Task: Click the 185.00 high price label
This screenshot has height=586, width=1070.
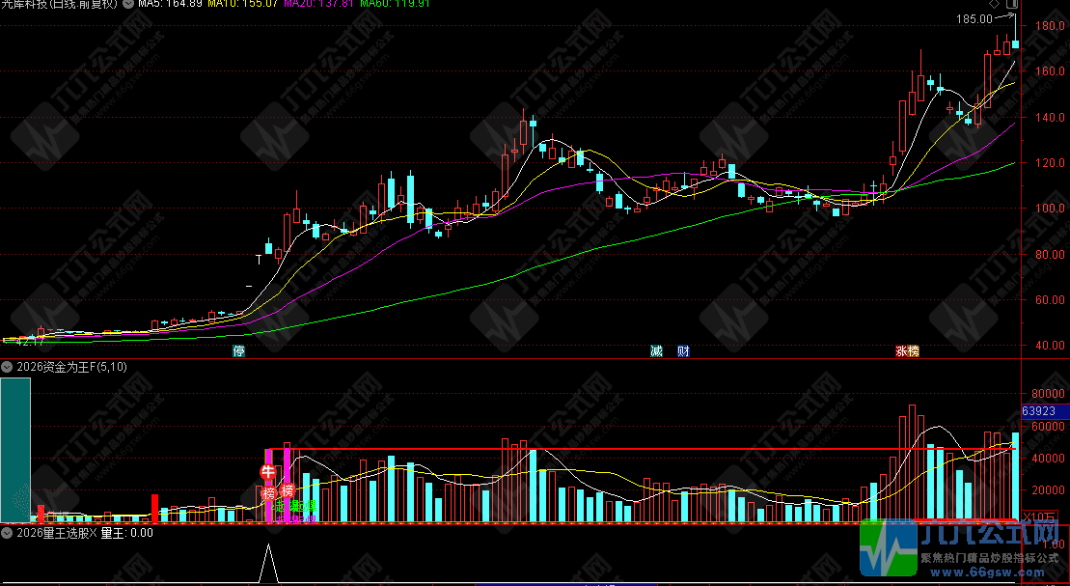Action: tap(974, 18)
